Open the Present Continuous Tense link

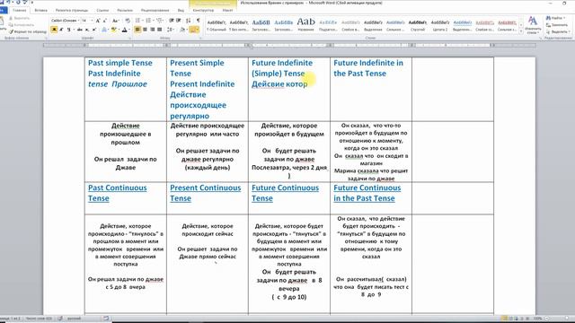[x=205, y=193]
